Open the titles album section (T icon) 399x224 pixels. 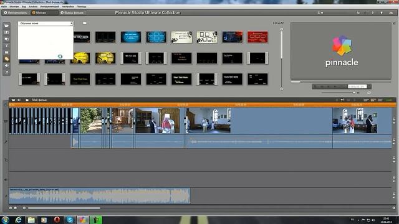coord(7,45)
